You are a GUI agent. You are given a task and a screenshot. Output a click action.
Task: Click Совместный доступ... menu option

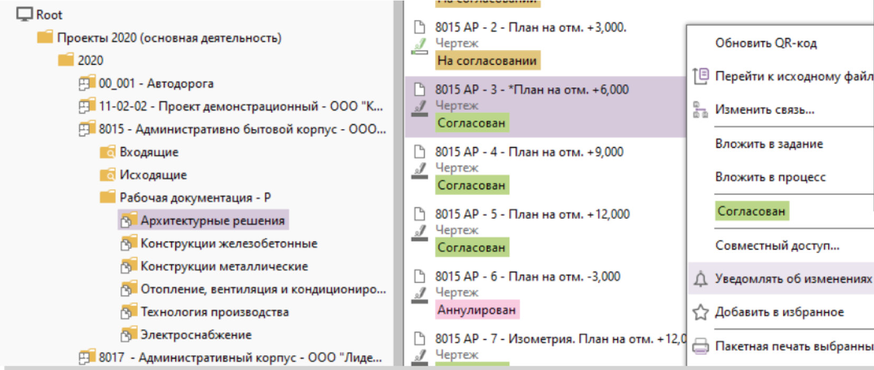777,245
